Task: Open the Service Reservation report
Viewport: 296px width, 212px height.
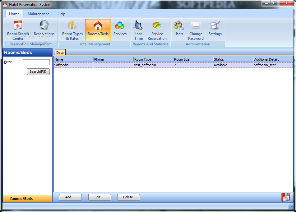Action: 157,30
